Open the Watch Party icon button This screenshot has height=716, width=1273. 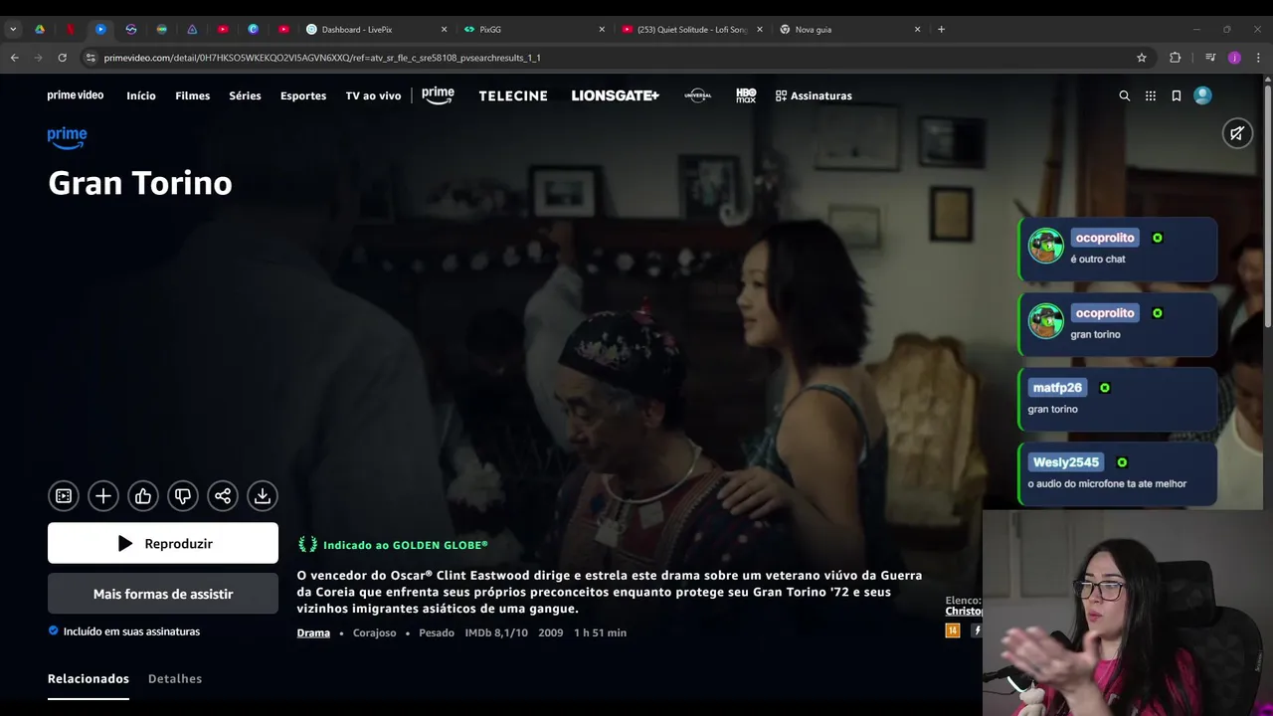tap(64, 495)
